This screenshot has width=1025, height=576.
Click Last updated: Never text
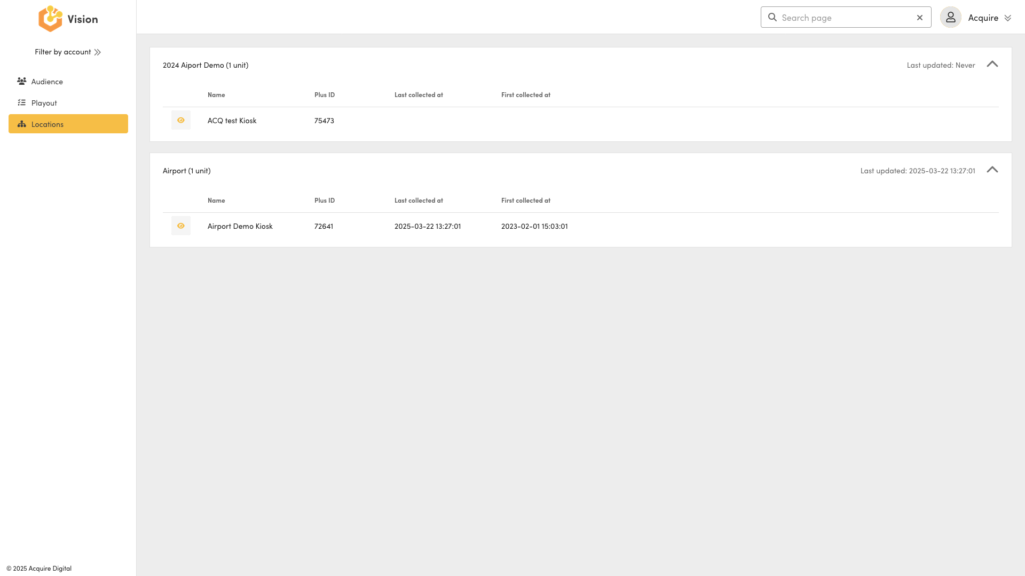pos(941,65)
